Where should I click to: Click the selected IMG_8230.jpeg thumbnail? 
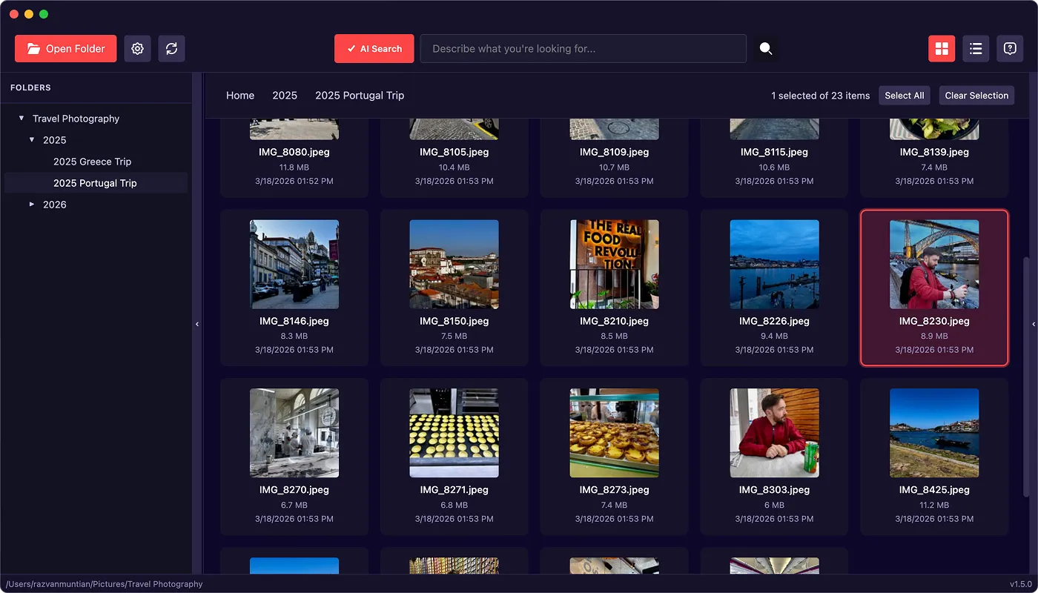pos(934,265)
